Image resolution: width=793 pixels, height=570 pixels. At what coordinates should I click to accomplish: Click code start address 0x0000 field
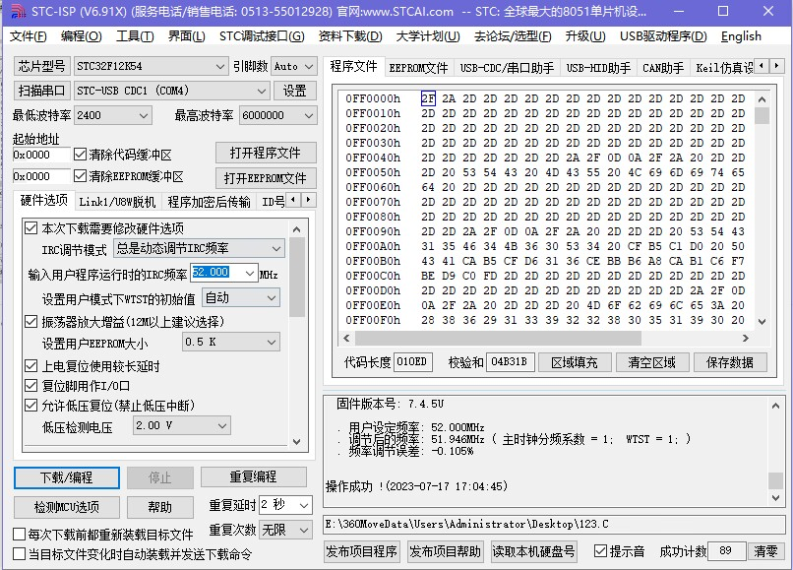click(x=41, y=155)
